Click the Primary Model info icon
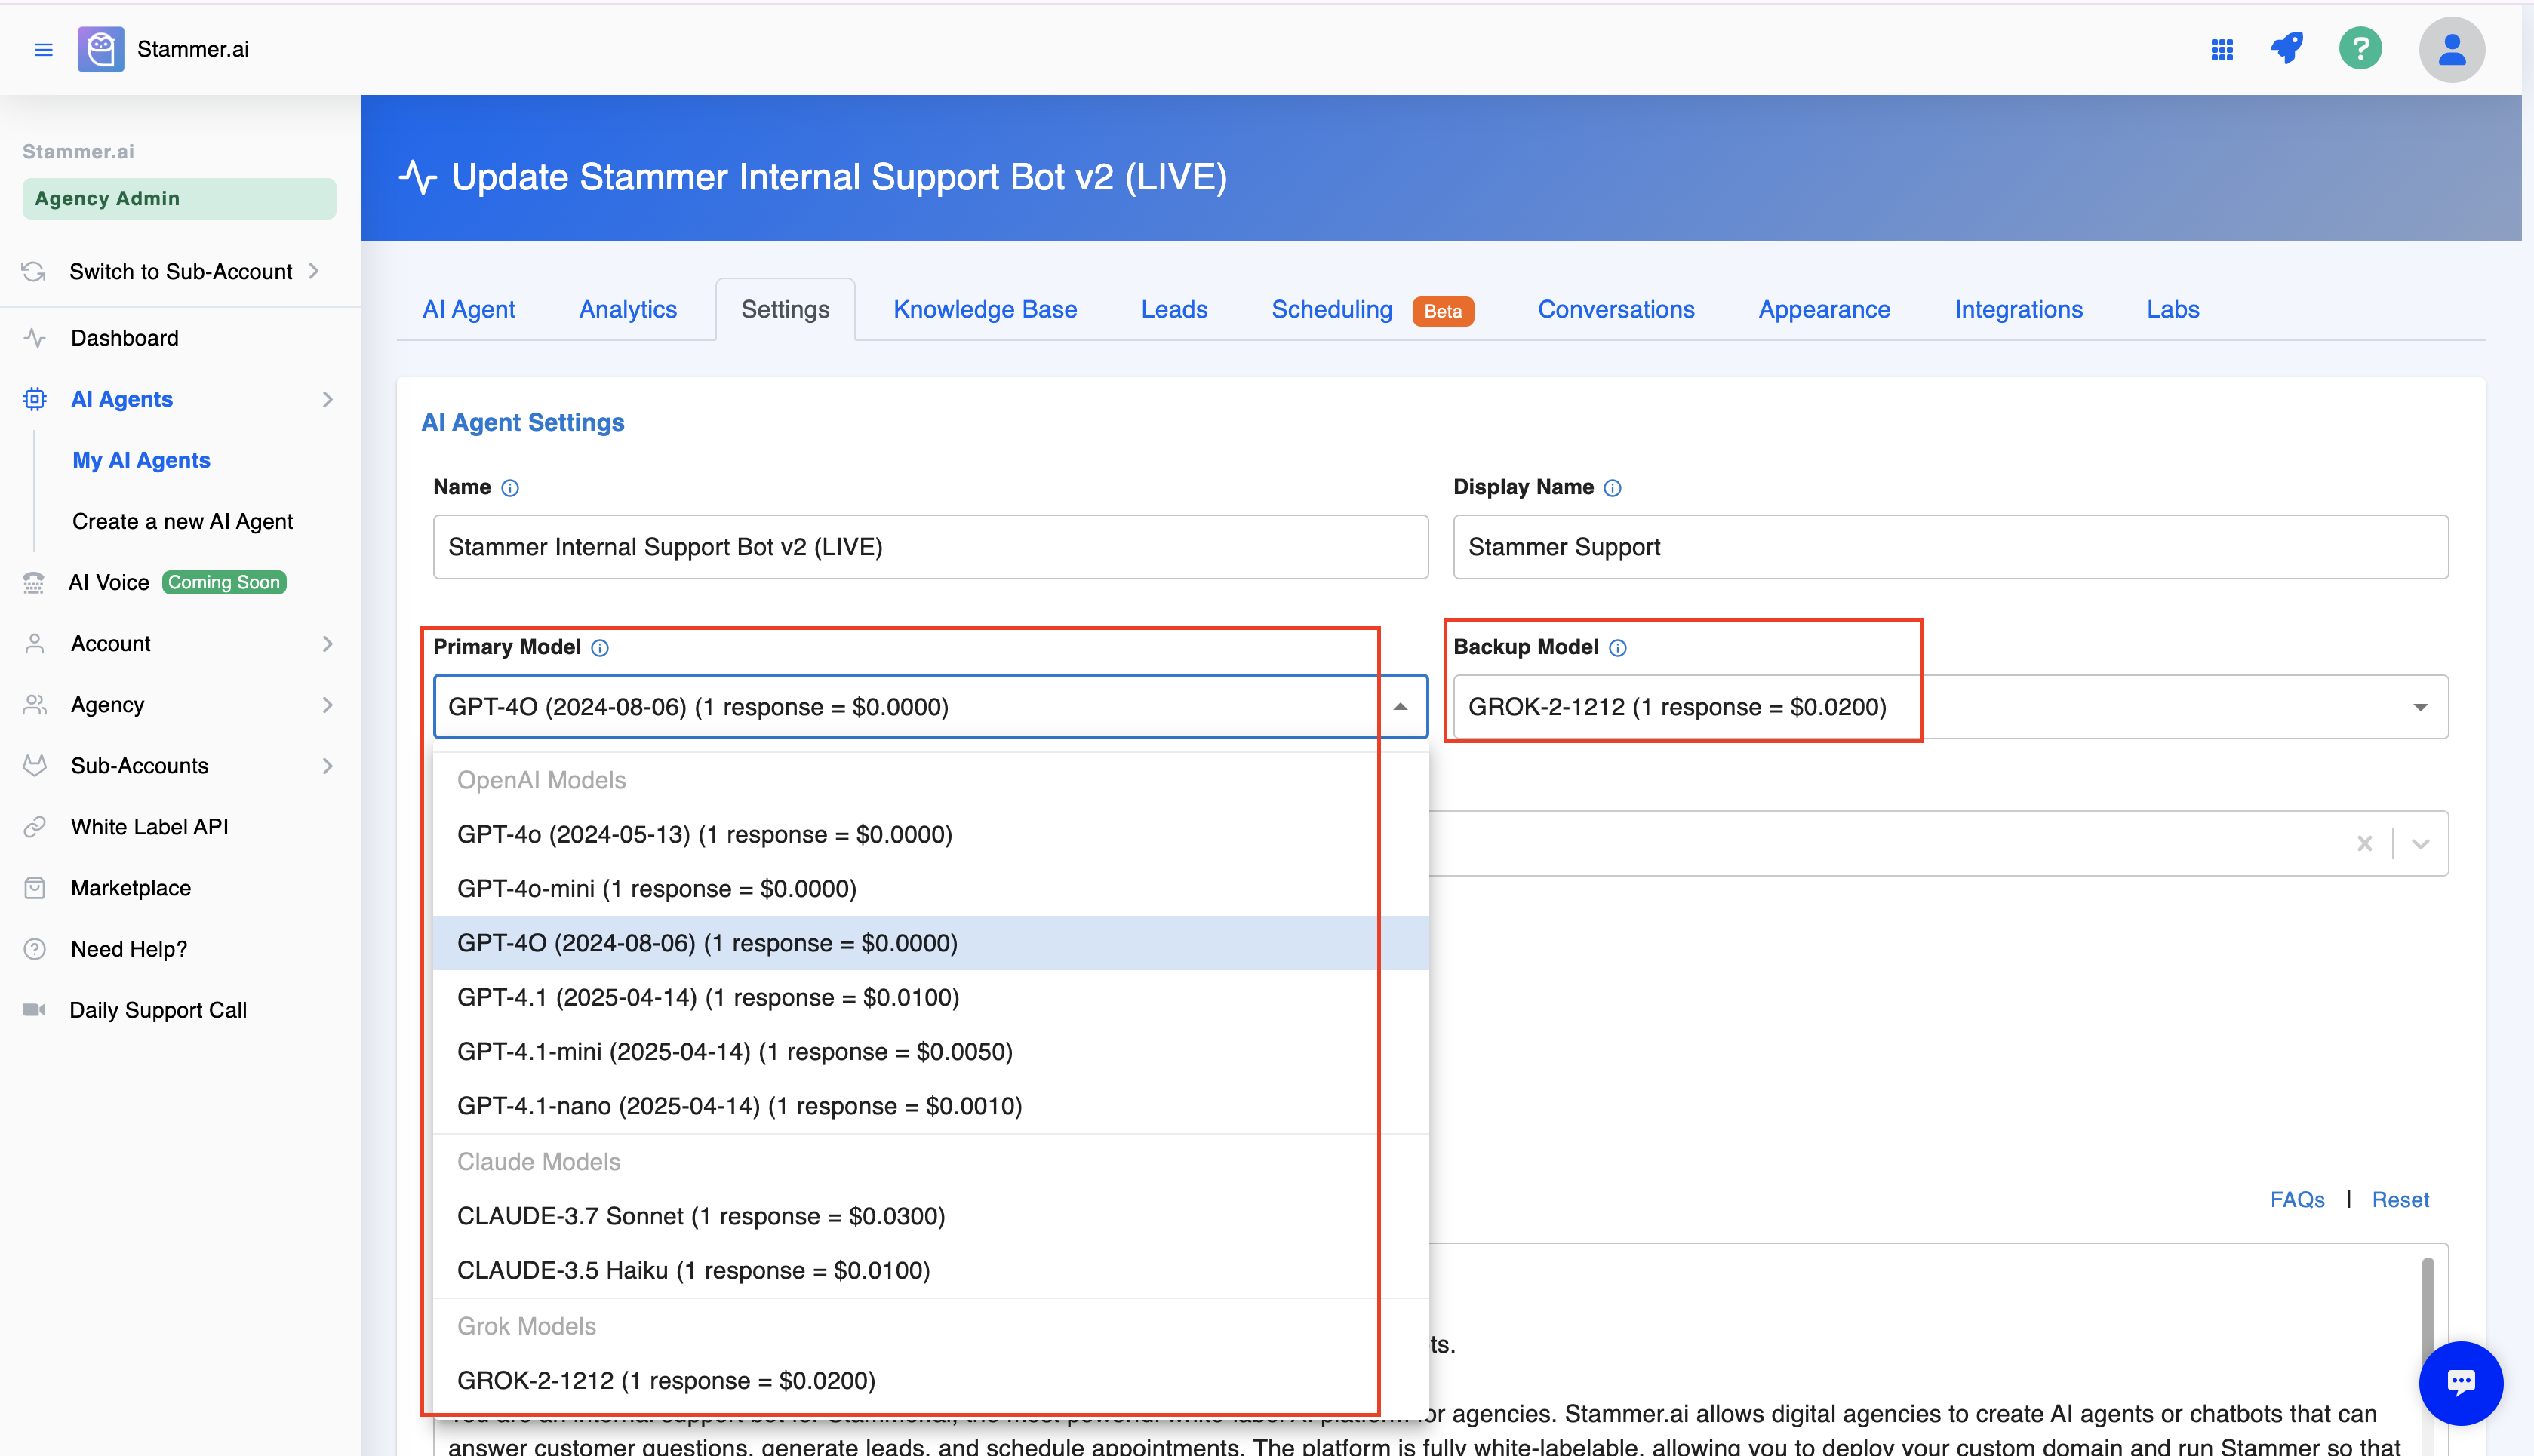Viewport: 2534px width, 1456px height. tap(600, 648)
